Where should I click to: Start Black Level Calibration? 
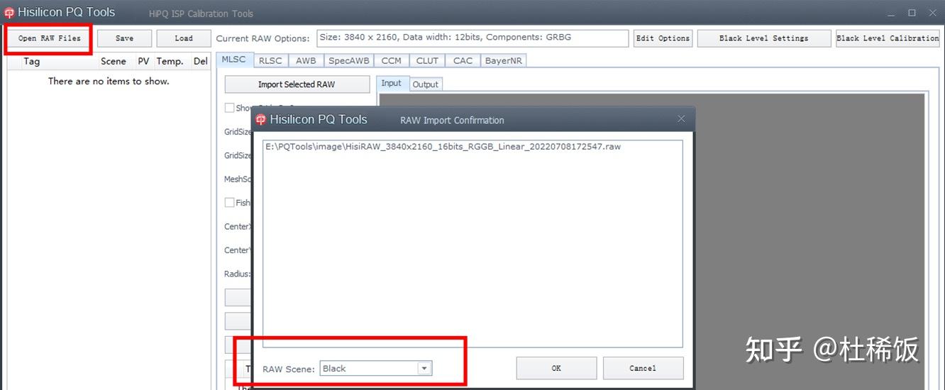888,38
